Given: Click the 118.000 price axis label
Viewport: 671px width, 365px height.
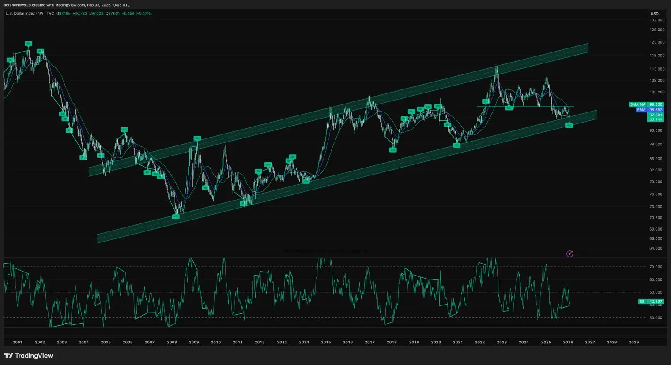Looking at the screenshot, I should click(657, 56).
